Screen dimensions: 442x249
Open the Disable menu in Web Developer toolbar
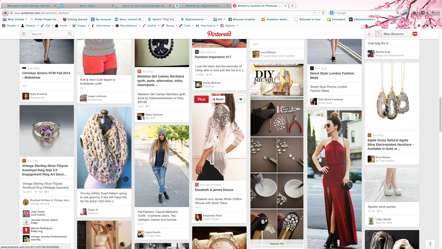(x=10, y=26)
